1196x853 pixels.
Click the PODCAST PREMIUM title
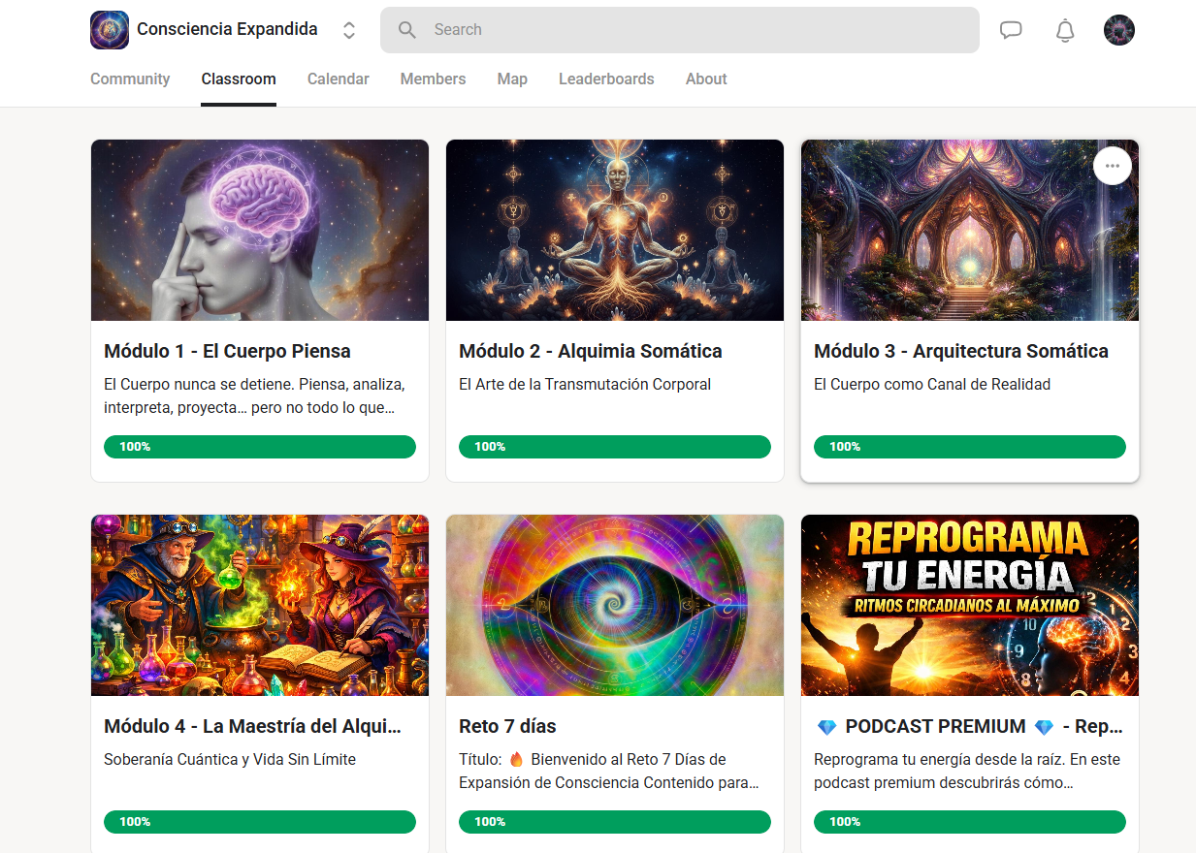(970, 726)
